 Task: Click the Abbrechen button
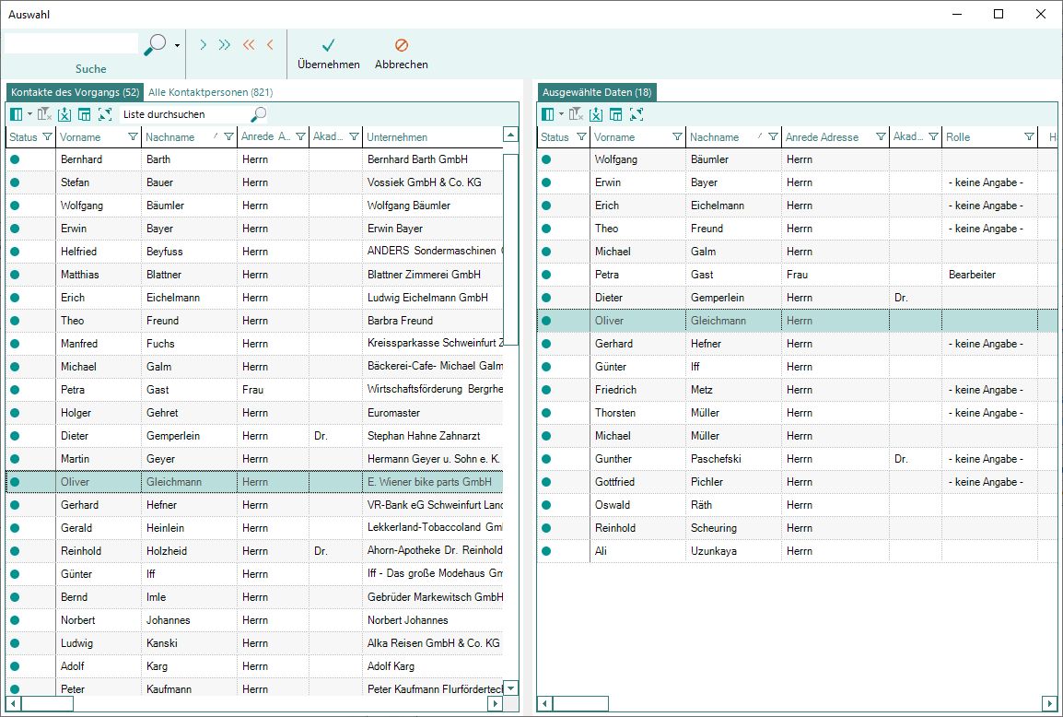point(402,53)
